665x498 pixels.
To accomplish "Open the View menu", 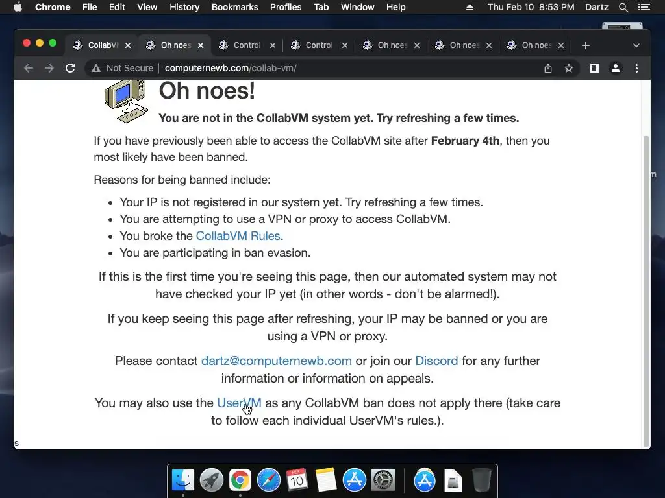I will pos(147,7).
